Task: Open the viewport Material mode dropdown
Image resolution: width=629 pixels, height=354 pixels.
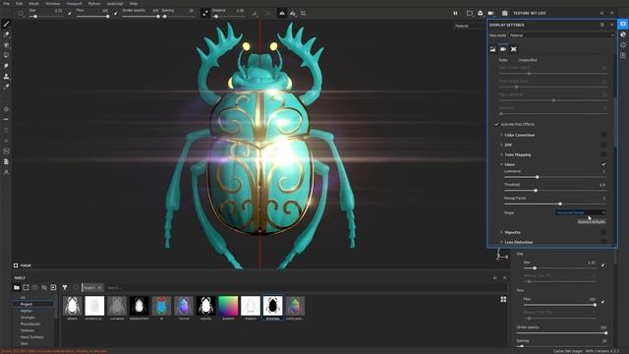Action: point(470,27)
